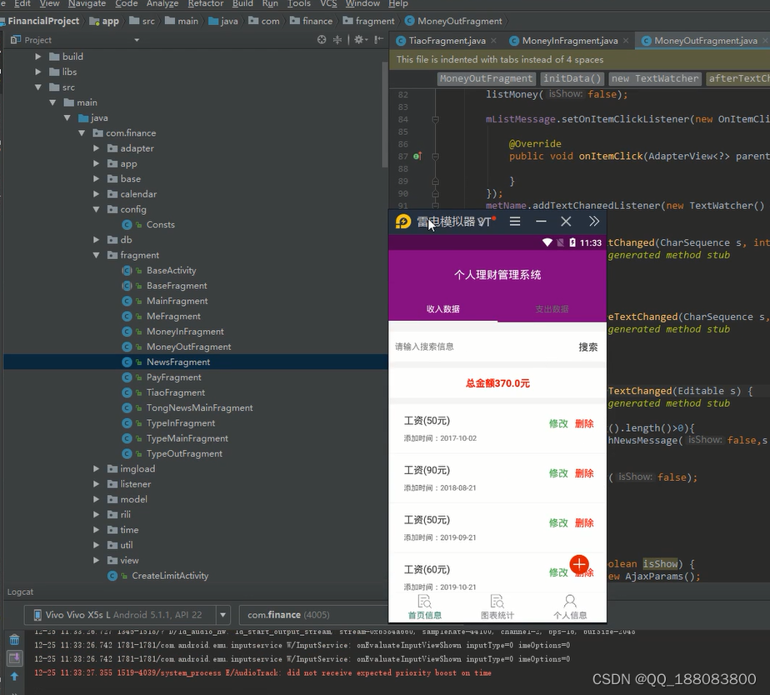Image resolution: width=770 pixels, height=695 pixels.
Task: Open the Consts class file
Action: pyautogui.click(x=161, y=224)
